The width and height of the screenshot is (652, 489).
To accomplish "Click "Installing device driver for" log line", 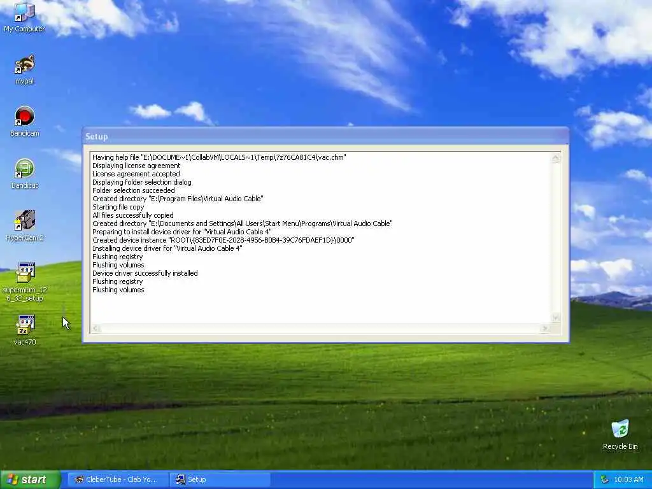I will pyautogui.click(x=167, y=248).
